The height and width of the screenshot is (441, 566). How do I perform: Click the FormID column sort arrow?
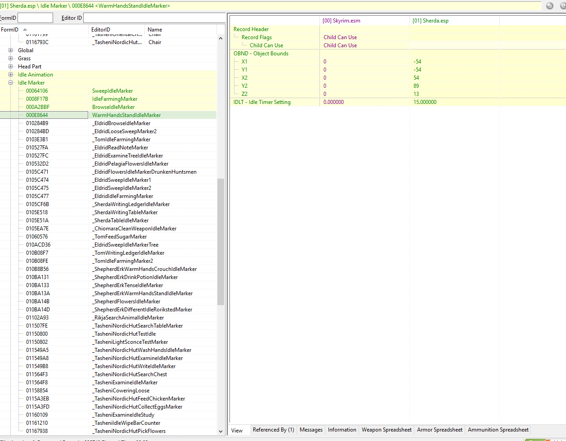[25, 30]
